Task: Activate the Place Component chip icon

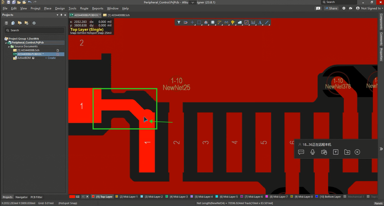Action: pos(213,22)
